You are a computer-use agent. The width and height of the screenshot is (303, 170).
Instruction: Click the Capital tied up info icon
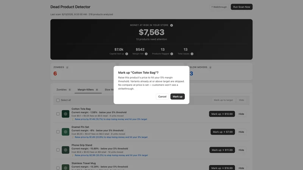point(127,54)
